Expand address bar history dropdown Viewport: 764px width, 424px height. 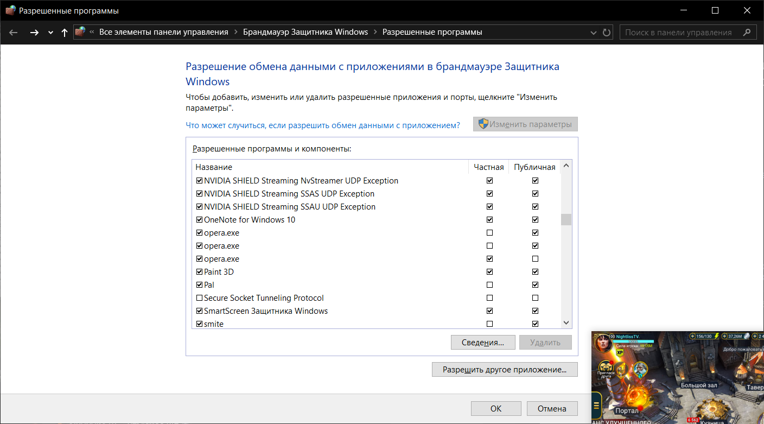tap(594, 33)
